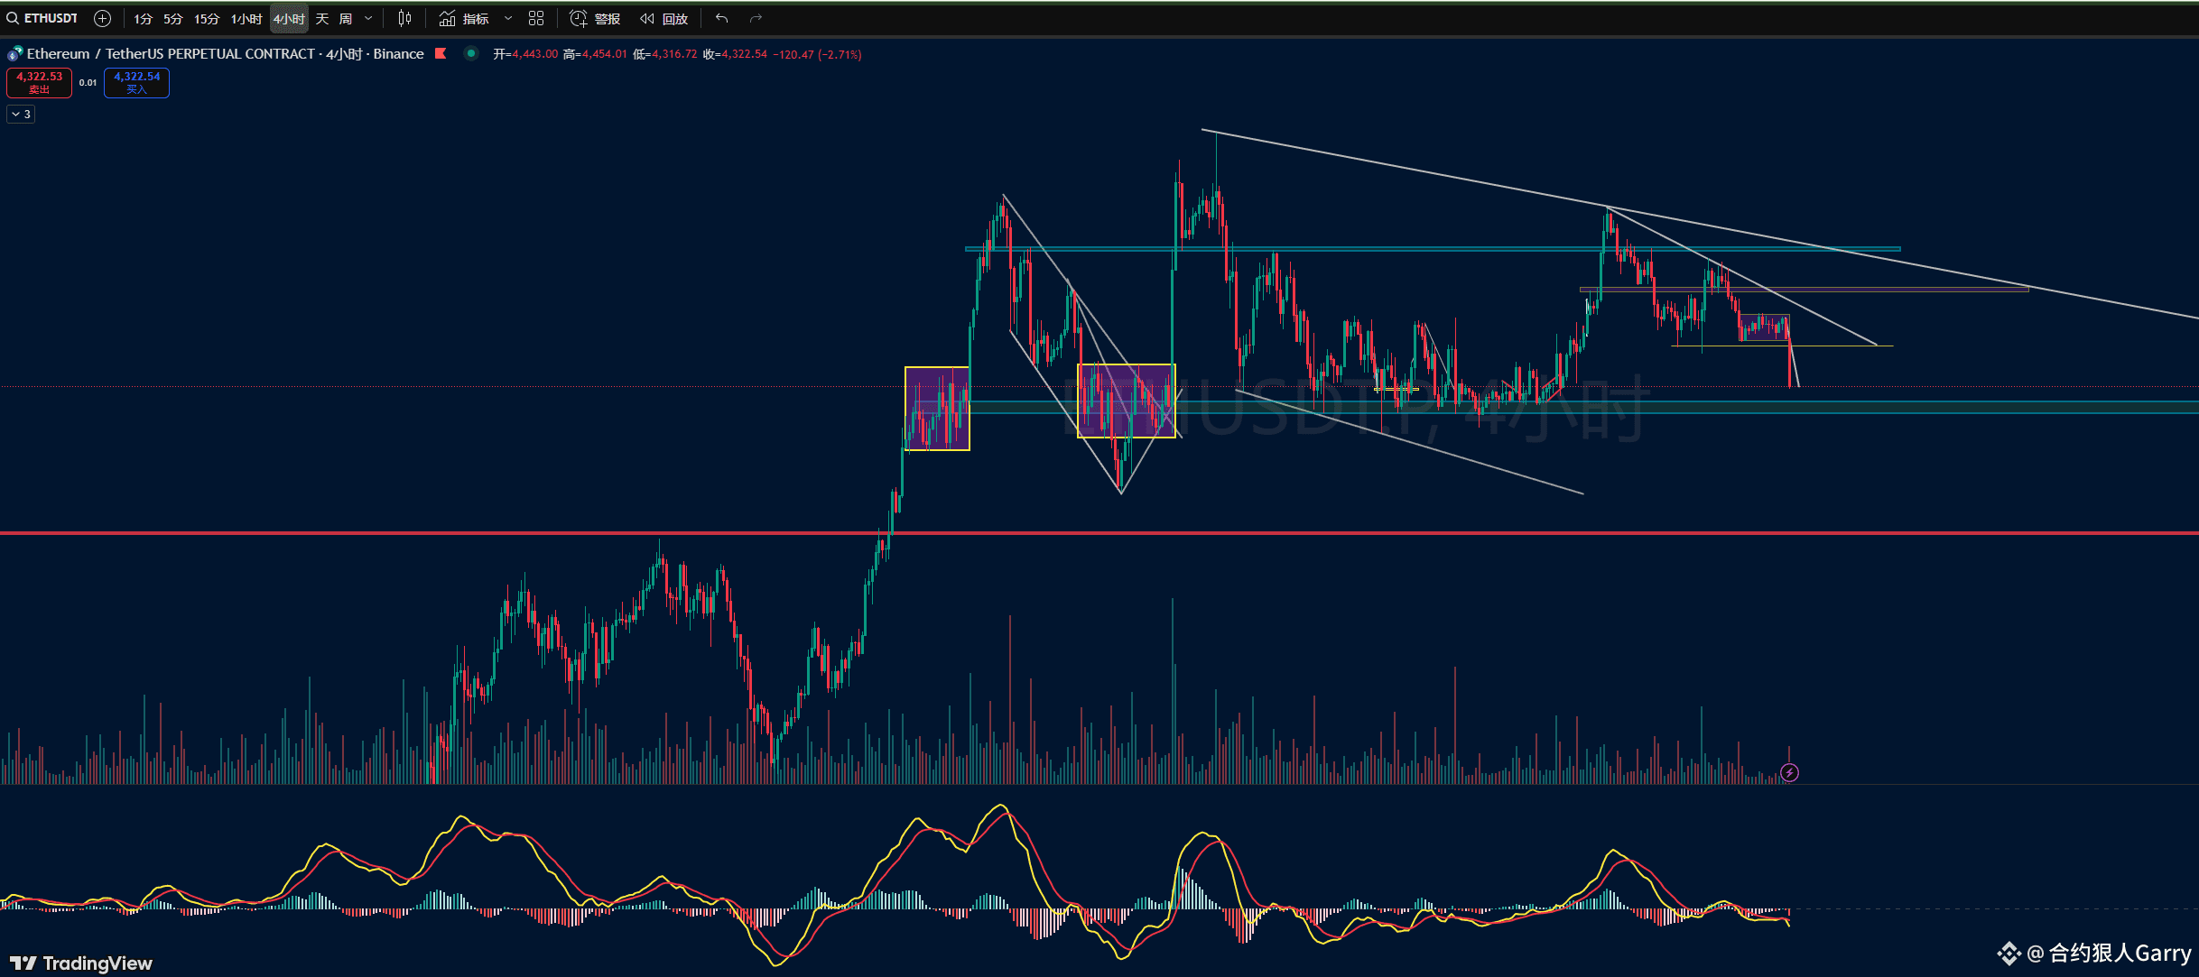
Task: Expand the timeframe dropdown after 周
Action: pyautogui.click(x=368, y=18)
